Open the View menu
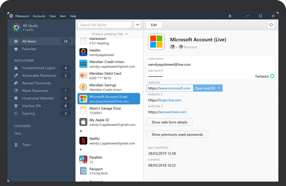 click(53, 16)
